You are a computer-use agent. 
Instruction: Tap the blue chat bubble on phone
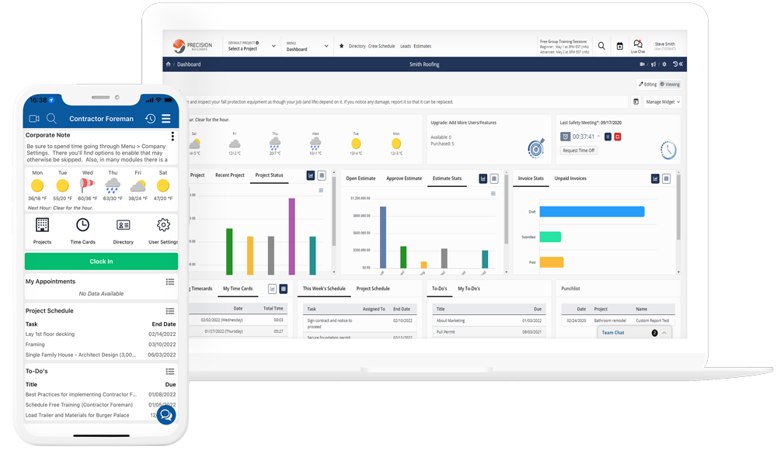pos(166,415)
